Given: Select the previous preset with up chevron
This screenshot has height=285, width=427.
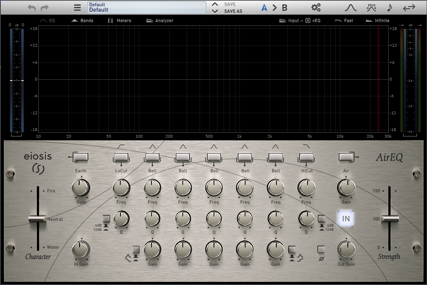Looking at the screenshot, I should [x=215, y=4].
